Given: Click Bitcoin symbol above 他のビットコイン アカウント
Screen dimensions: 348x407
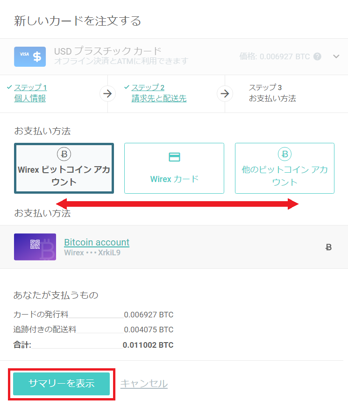Looking at the screenshot, I should 284,154.
